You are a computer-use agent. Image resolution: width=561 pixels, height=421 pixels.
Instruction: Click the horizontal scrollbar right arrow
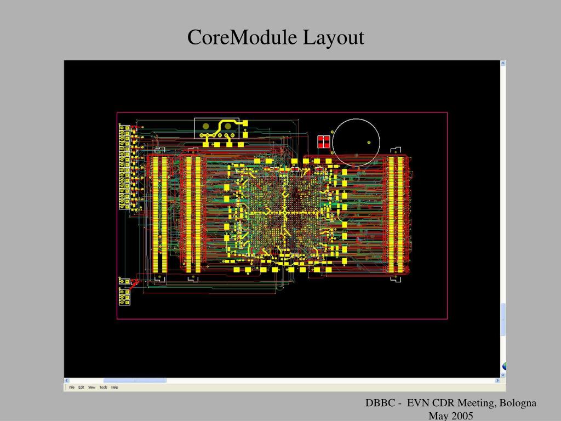point(497,380)
